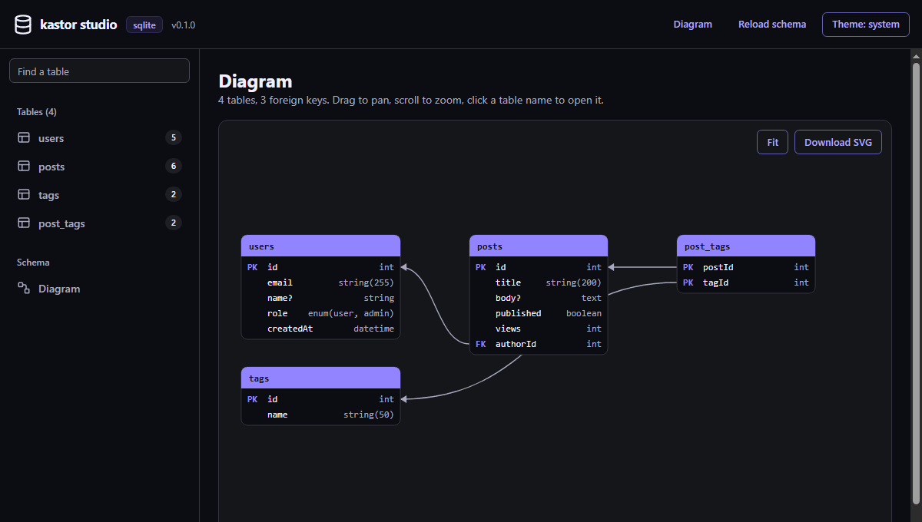Click the scrollbar down arrow
This screenshot has height=522, width=922.
pos(916,516)
